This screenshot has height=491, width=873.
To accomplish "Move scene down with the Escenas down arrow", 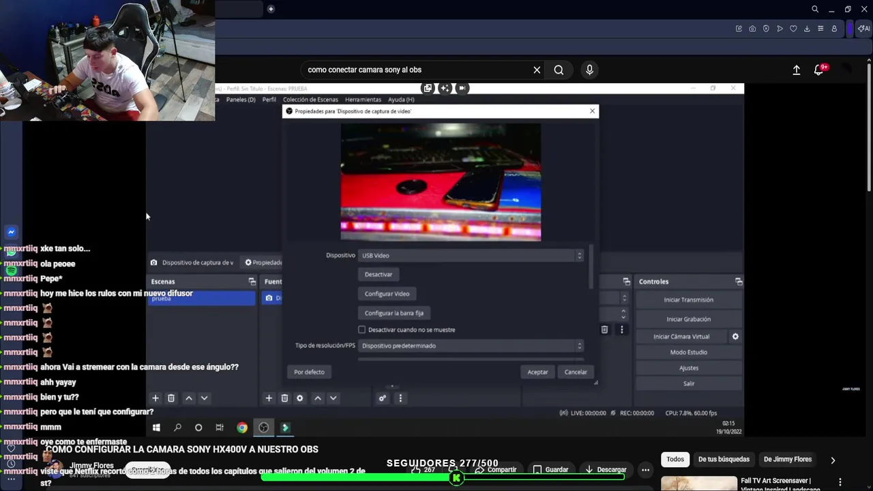I will point(204,398).
